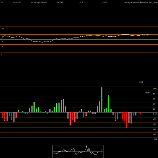Click the '-80' label on MR axis
The width and height of the screenshot is (158, 158).
[154, 134]
